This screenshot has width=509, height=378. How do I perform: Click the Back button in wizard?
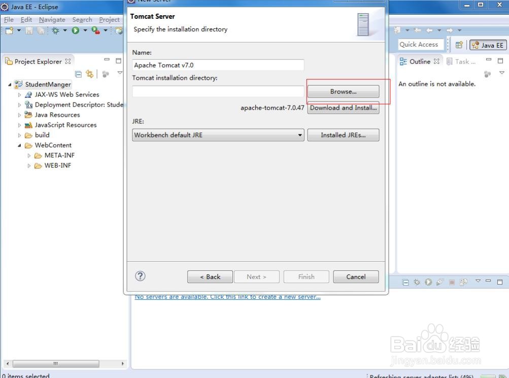click(210, 277)
